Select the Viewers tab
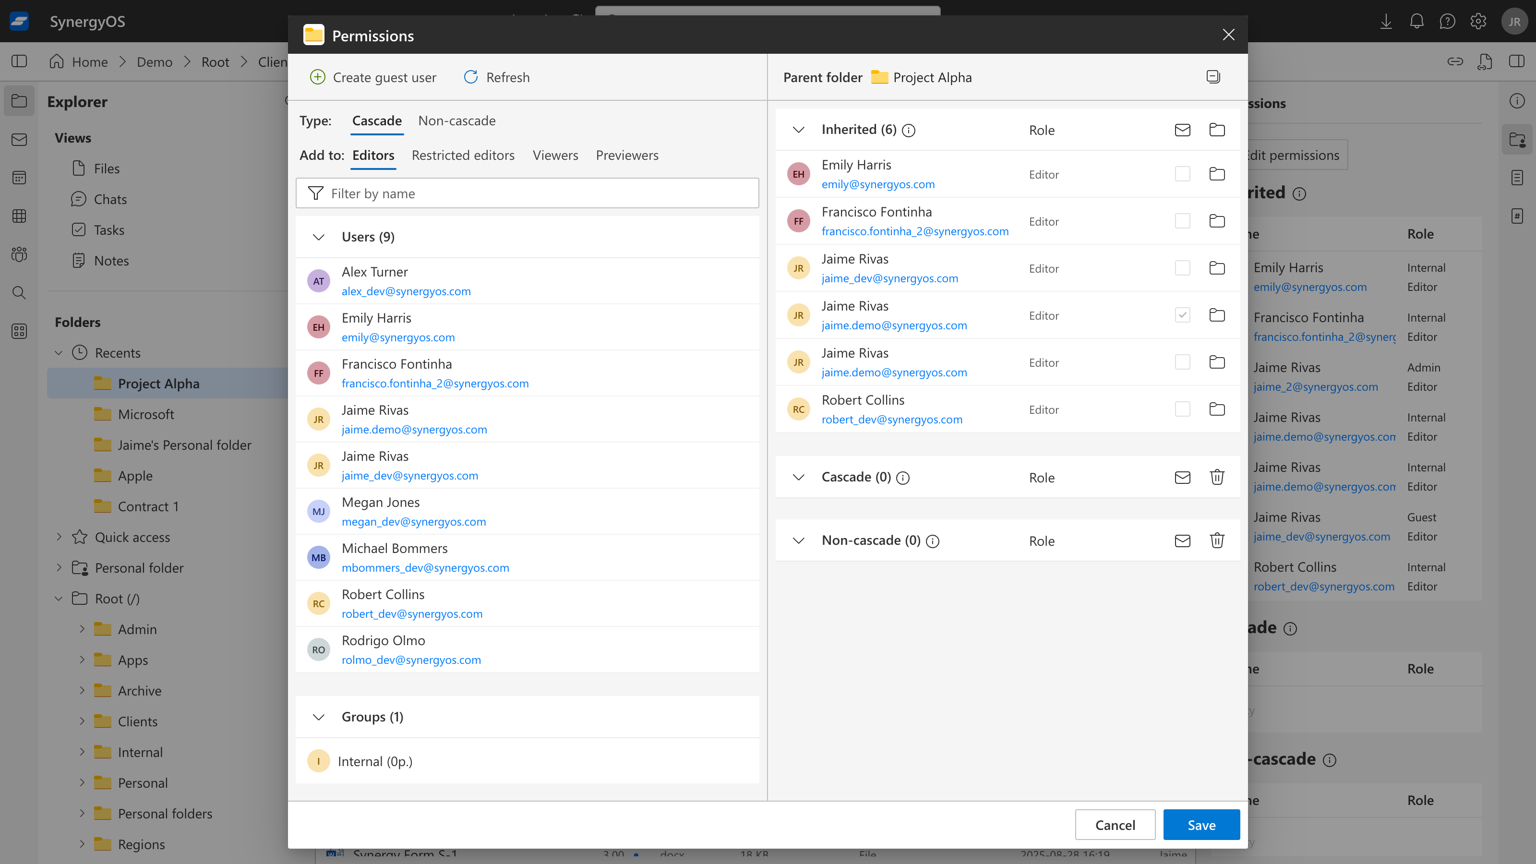The image size is (1536, 864). pyautogui.click(x=555, y=155)
